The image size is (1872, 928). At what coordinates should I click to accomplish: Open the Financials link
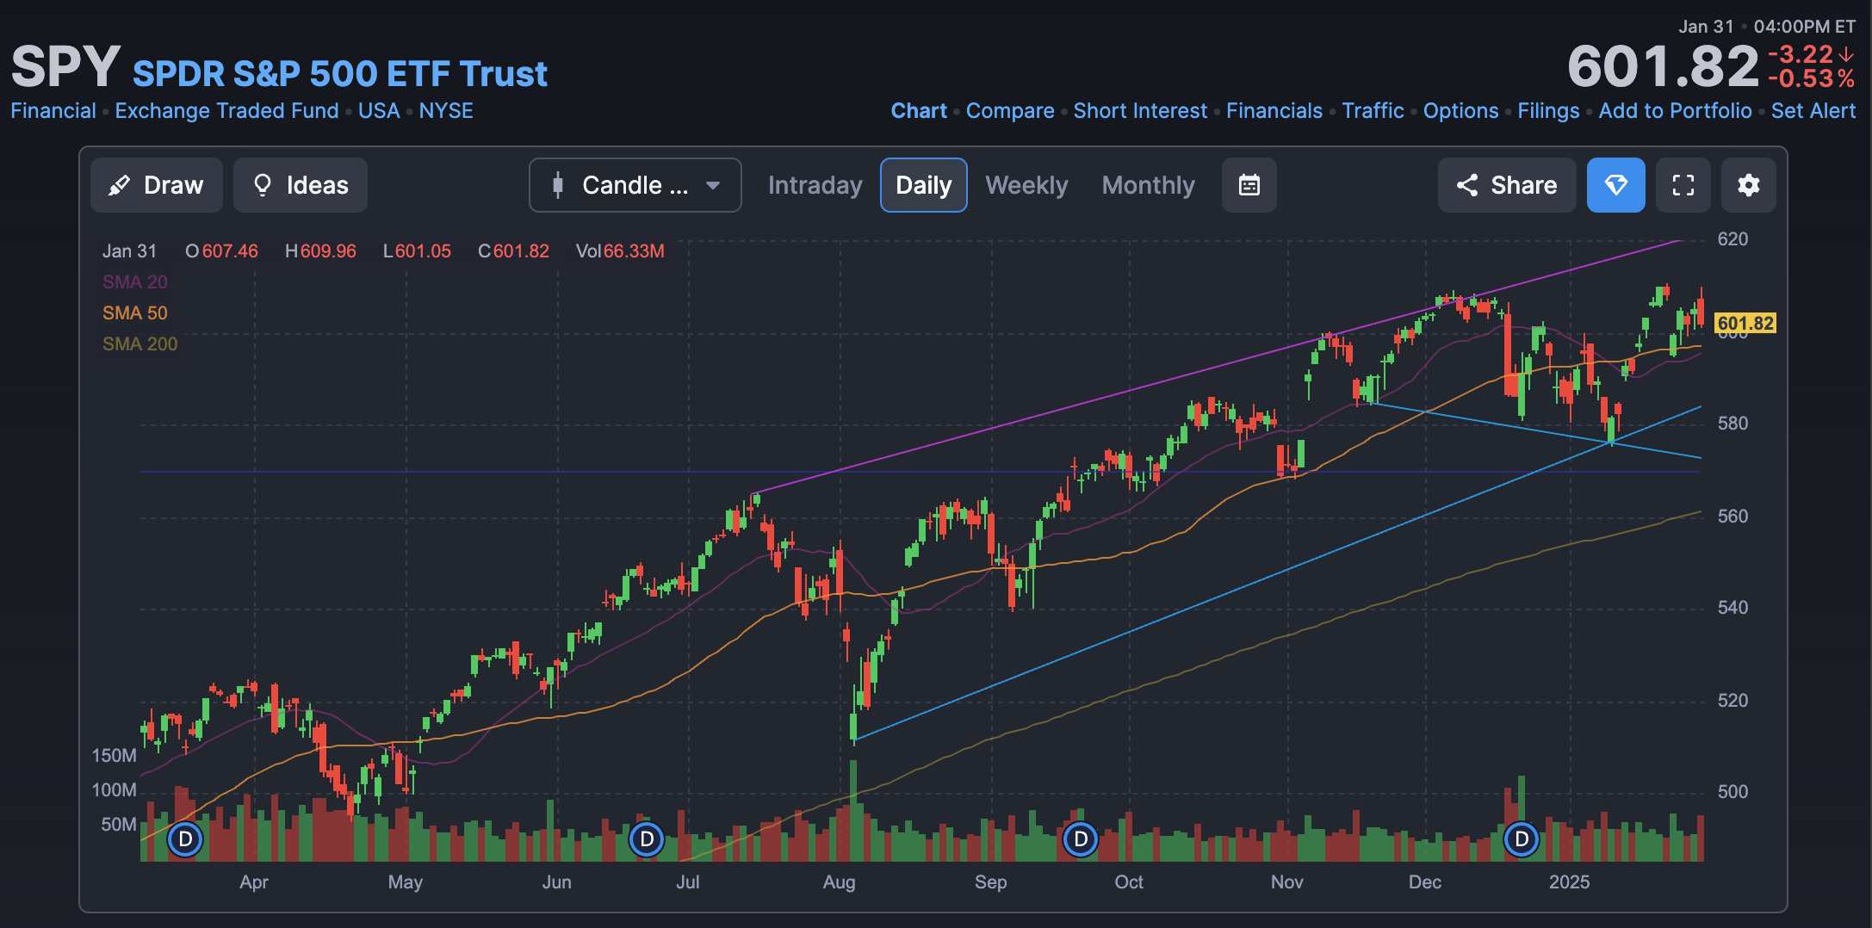click(x=1274, y=111)
